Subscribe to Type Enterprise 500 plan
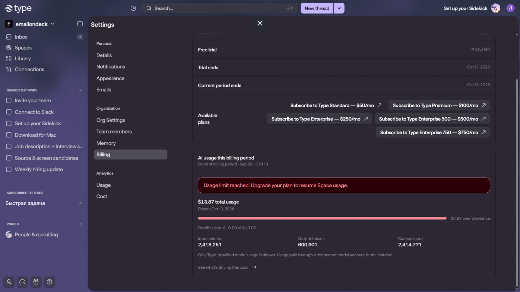520x292 pixels. pos(432,119)
